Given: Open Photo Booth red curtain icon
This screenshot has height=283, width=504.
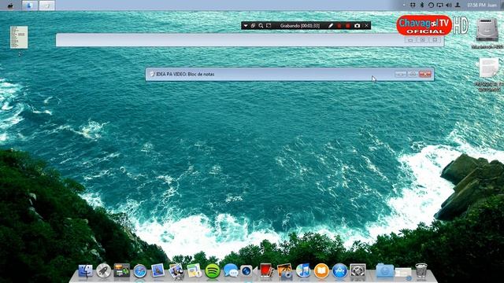Looking at the screenshot, I should 266,270.
